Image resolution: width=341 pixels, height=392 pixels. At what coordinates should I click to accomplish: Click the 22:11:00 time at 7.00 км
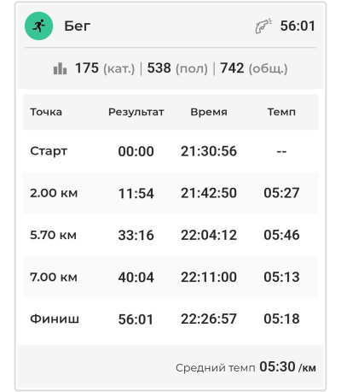(x=209, y=277)
